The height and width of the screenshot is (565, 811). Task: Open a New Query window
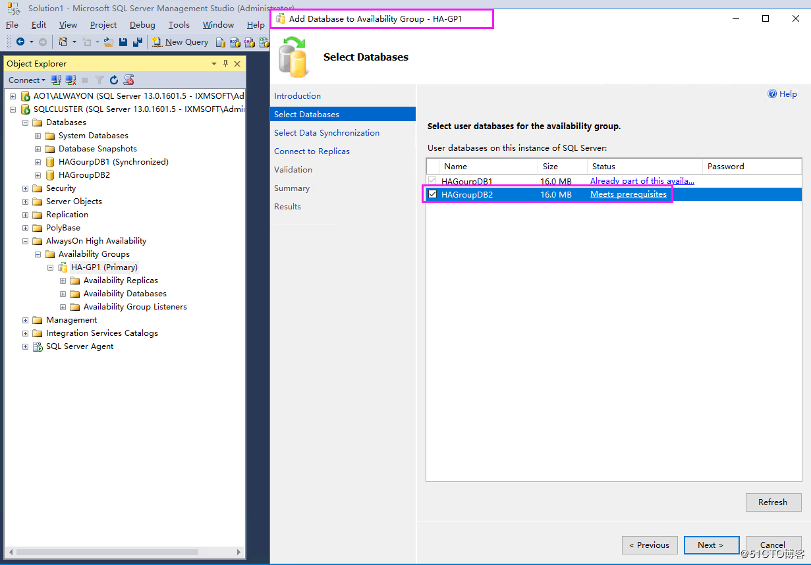pyautogui.click(x=180, y=41)
